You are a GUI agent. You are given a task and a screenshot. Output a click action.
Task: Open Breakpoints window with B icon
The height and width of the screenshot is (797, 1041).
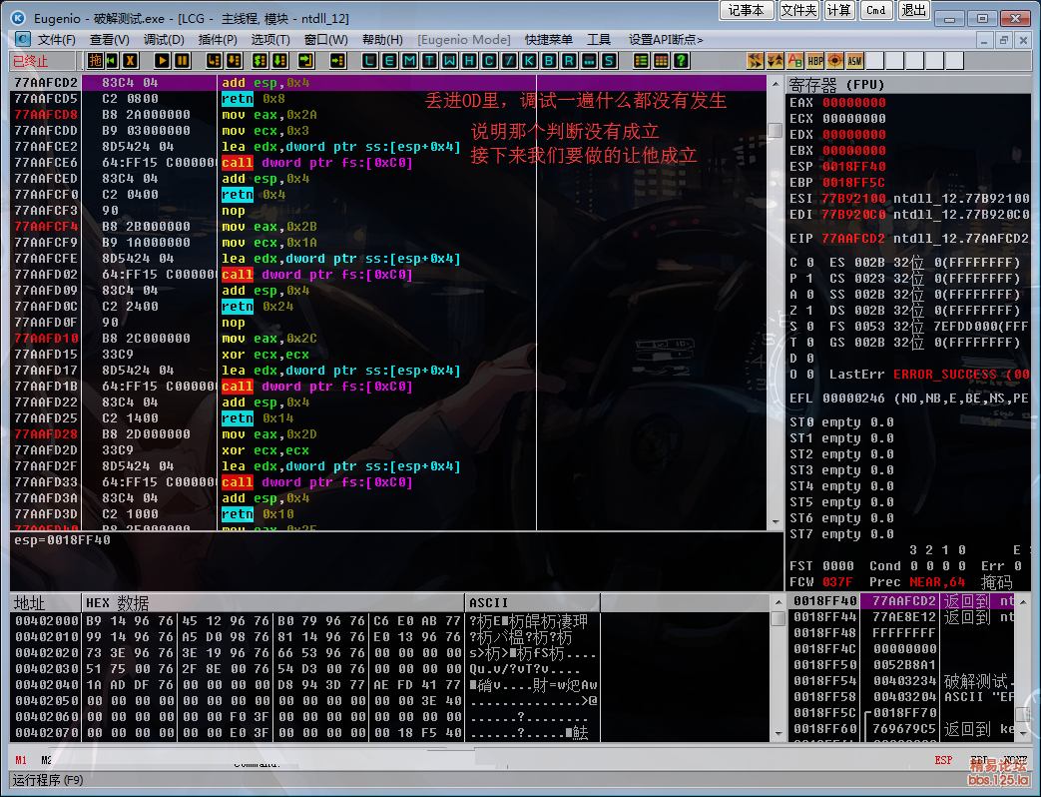tap(549, 61)
